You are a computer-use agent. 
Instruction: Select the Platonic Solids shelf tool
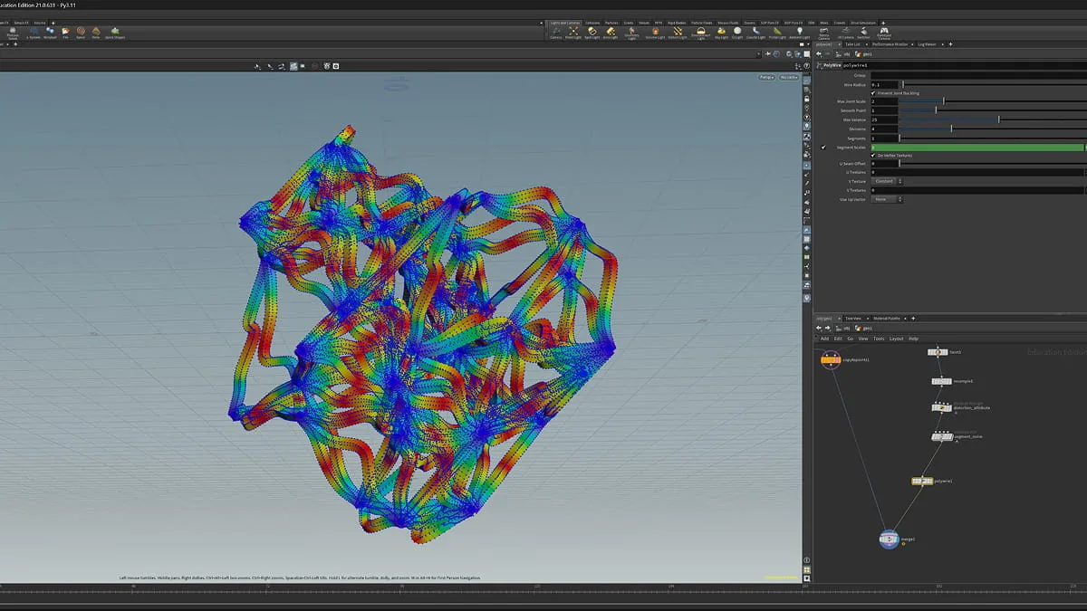click(x=13, y=33)
